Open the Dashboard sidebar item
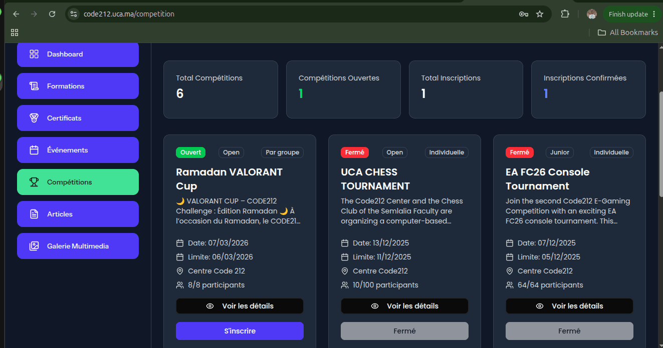Image resolution: width=663 pixels, height=348 pixels. point(78,54)
